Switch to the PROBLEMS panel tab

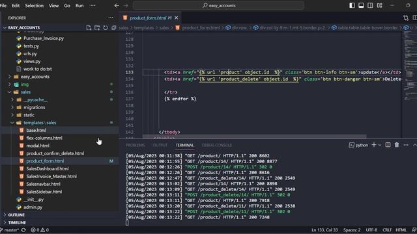[135, 145]
